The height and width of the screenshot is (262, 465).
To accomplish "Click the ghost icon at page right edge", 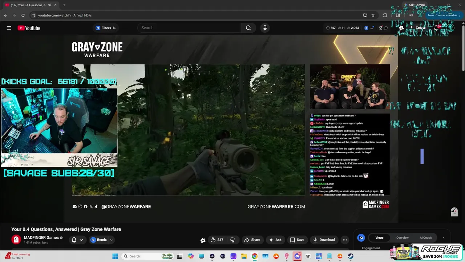I will pyautogui.click(x=454, y=212).
